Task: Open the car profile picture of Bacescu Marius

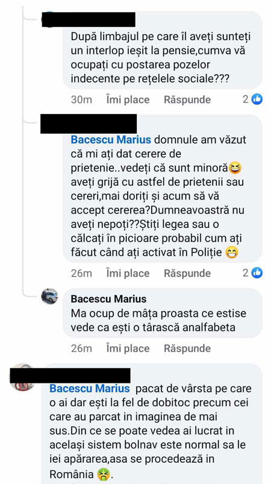Action: click(49, 297)
